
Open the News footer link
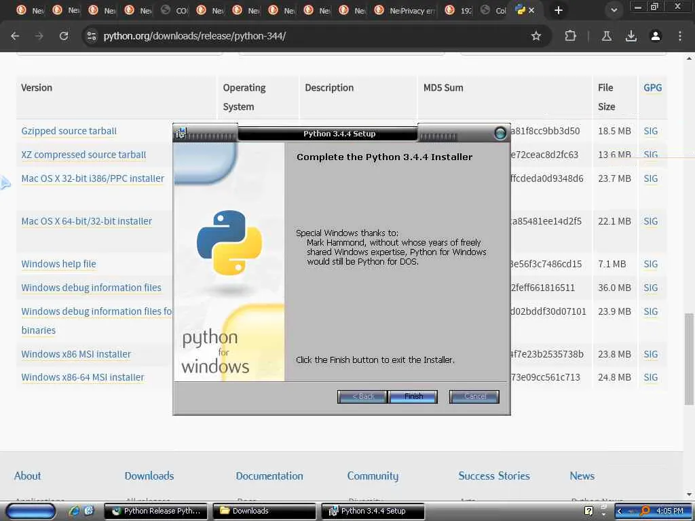point(582,476)
